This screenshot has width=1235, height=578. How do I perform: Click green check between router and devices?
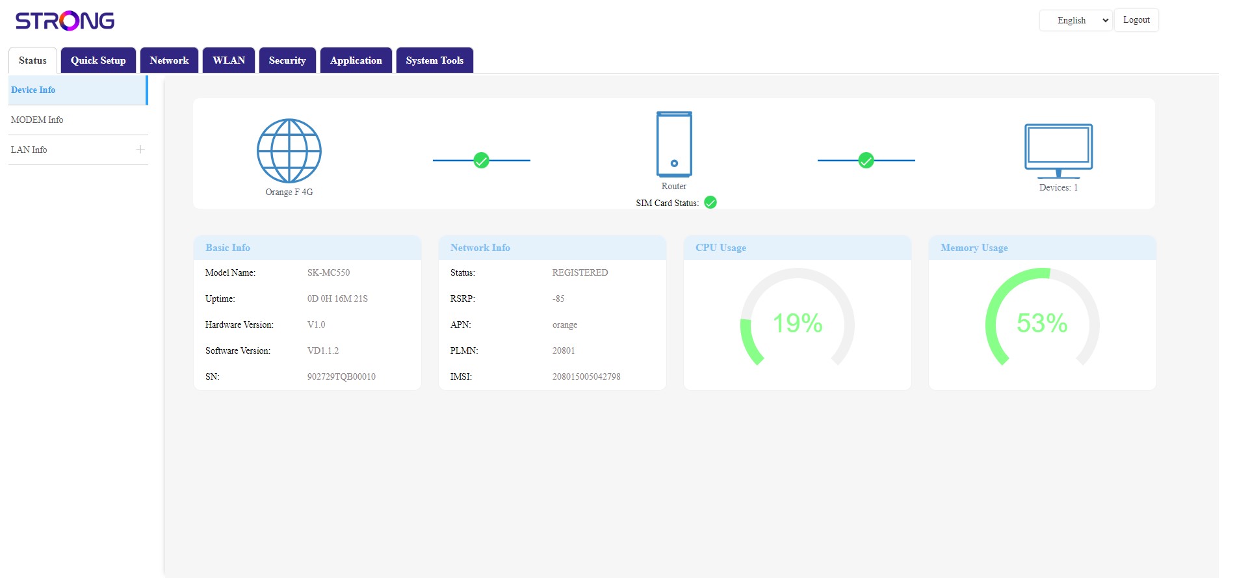[x=866, y=161]
